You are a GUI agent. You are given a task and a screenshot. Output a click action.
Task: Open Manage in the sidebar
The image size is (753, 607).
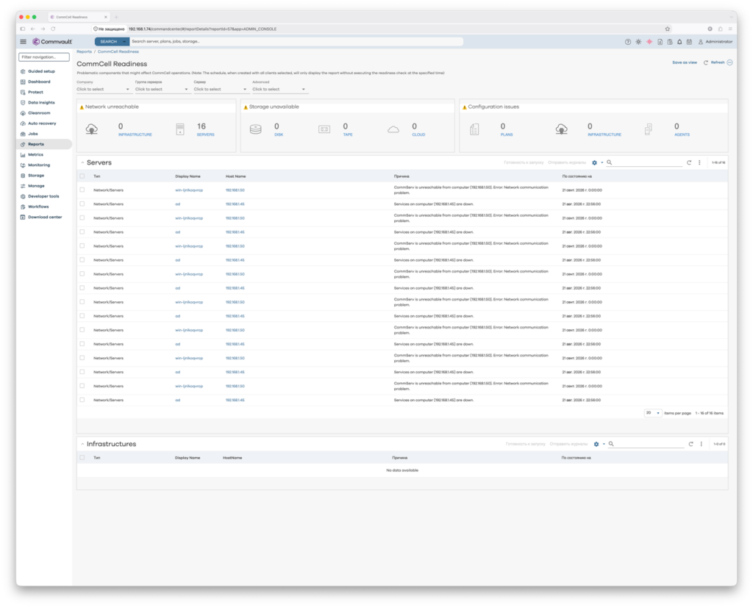click(36, 186)
